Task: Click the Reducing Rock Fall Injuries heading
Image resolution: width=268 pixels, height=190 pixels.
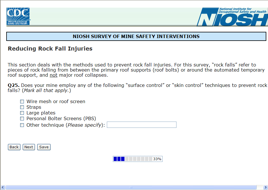Action: click(x=50, y=49)
